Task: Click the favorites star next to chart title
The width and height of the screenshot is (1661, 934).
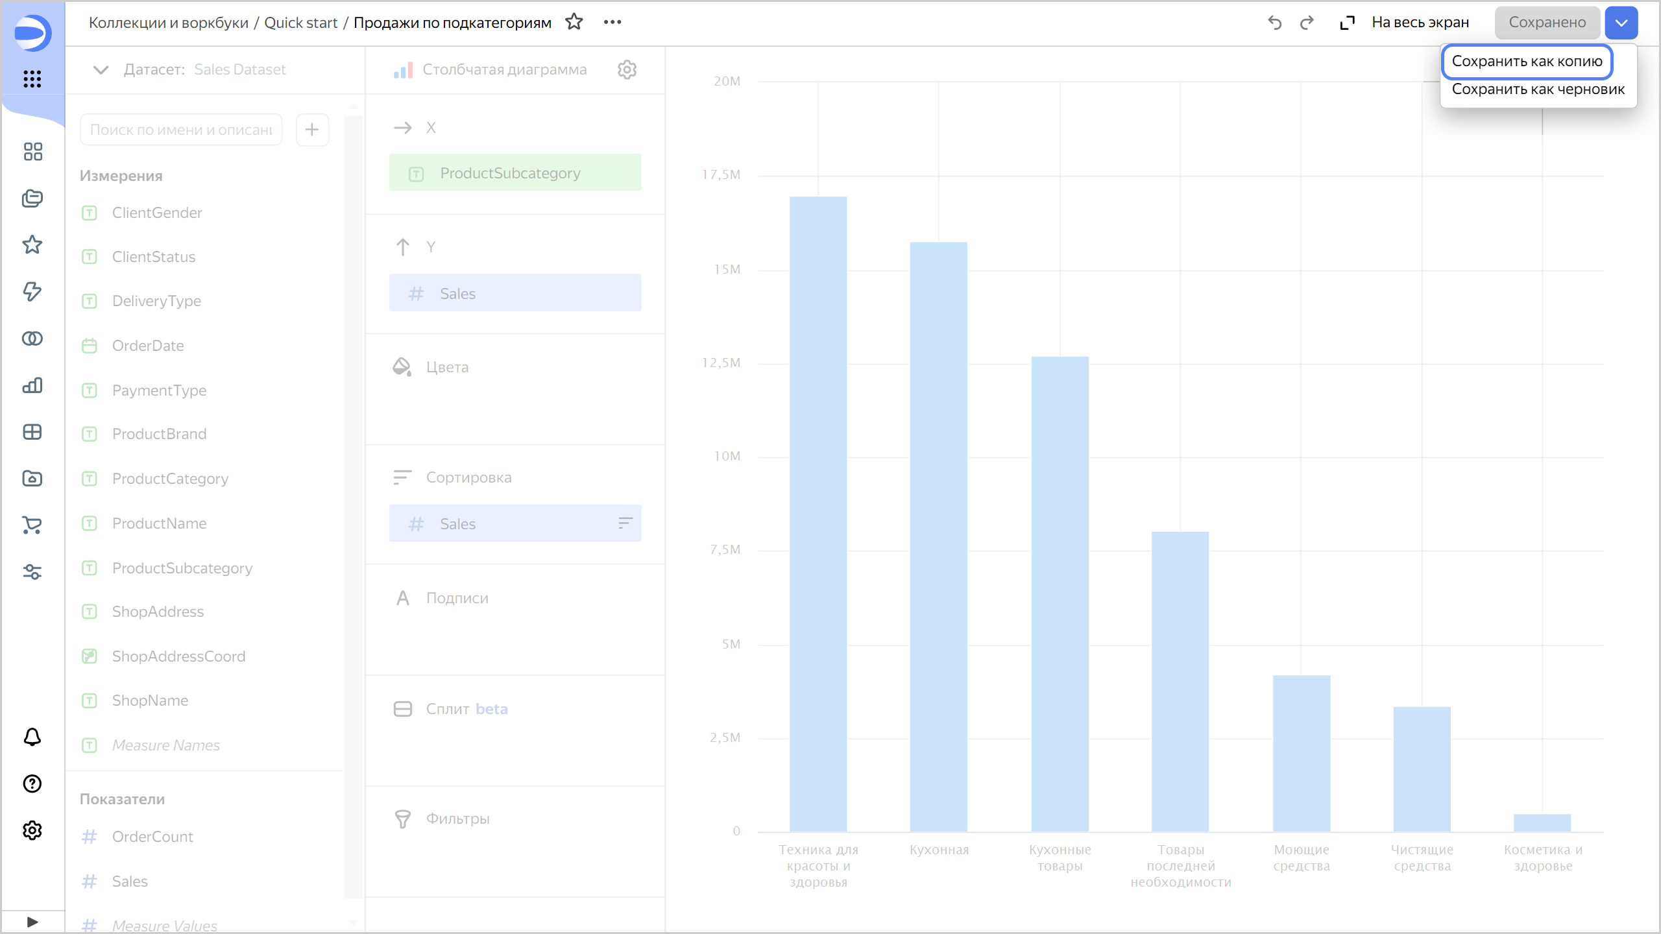Action: coord(574,22)
